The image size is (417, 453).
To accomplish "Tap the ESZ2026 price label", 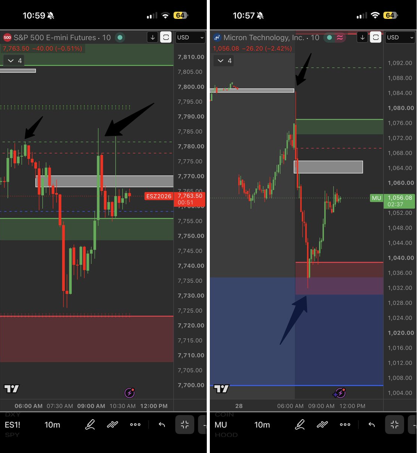I will pyautogui.click(x=159, y=196).
